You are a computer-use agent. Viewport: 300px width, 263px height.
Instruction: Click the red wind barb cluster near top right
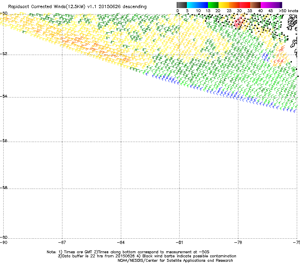[x=239, y=23]
